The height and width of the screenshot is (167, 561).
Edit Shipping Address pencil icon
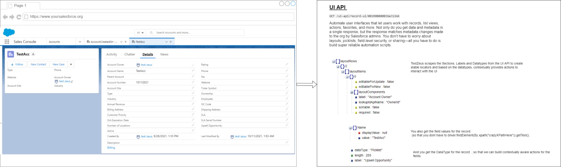(287, 109)
